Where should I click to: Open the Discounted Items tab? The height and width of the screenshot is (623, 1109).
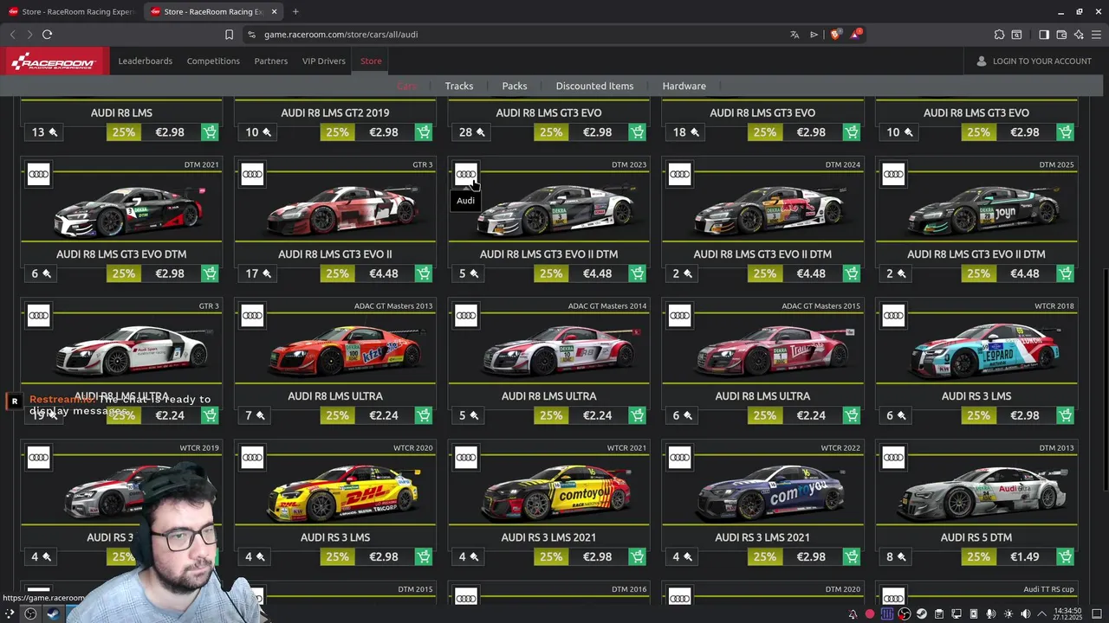click(x=594, y=86)
